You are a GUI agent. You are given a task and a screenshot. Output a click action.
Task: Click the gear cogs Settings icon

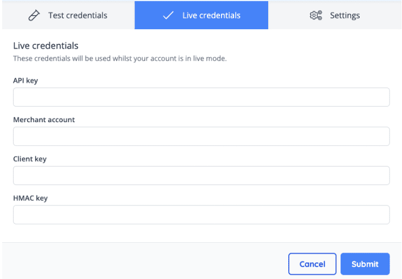click(315, 15)
